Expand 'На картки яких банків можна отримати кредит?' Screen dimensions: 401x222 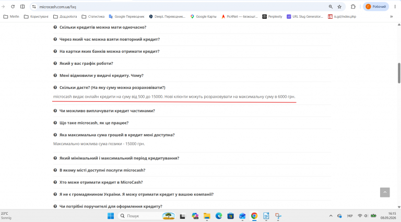109,51
